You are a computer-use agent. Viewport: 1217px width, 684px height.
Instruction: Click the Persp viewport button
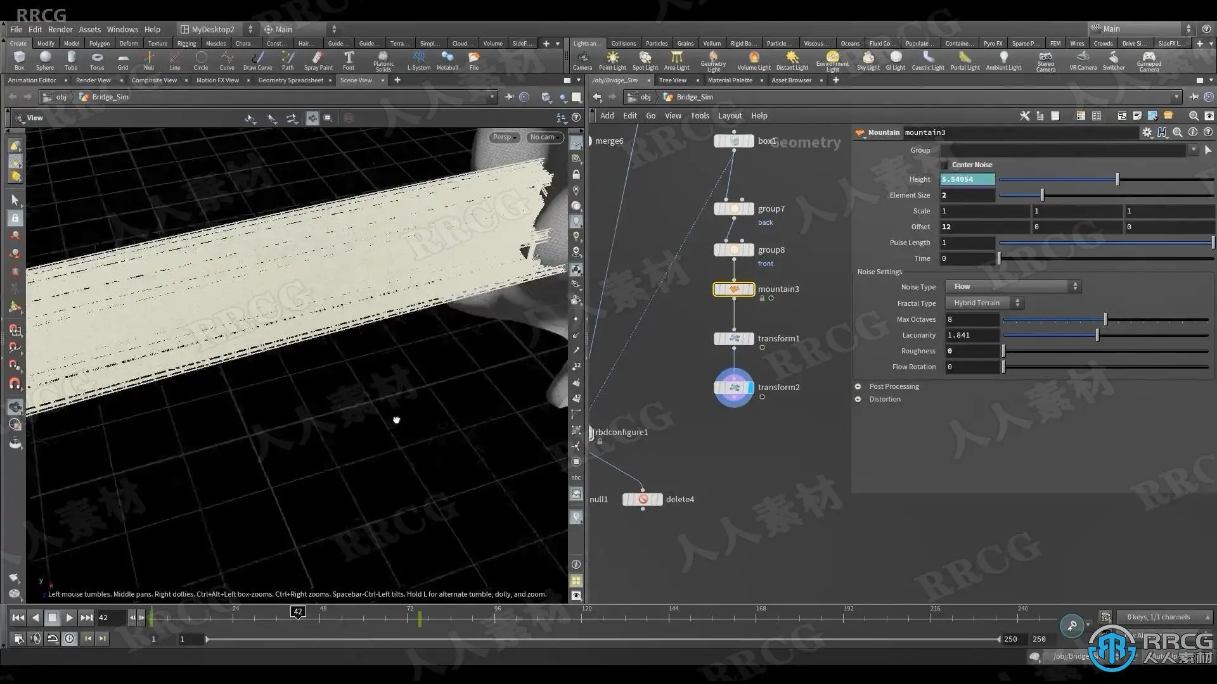coord(504,137)
